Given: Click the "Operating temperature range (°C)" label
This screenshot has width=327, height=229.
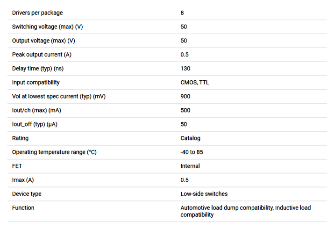Looking at the screenshot, I should coord(54,152).
